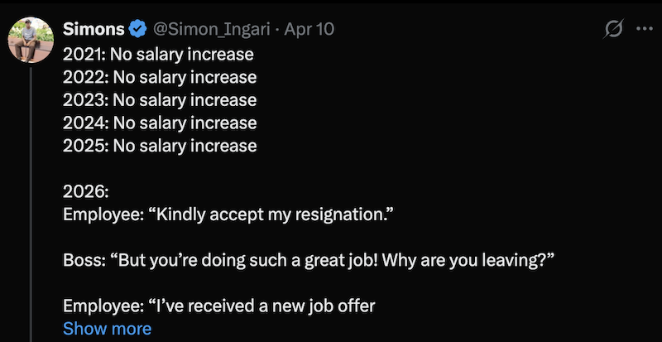Click the "2021: No salary increase" line
The width and height of the screenshot is (662, 342).
(158, 55)
